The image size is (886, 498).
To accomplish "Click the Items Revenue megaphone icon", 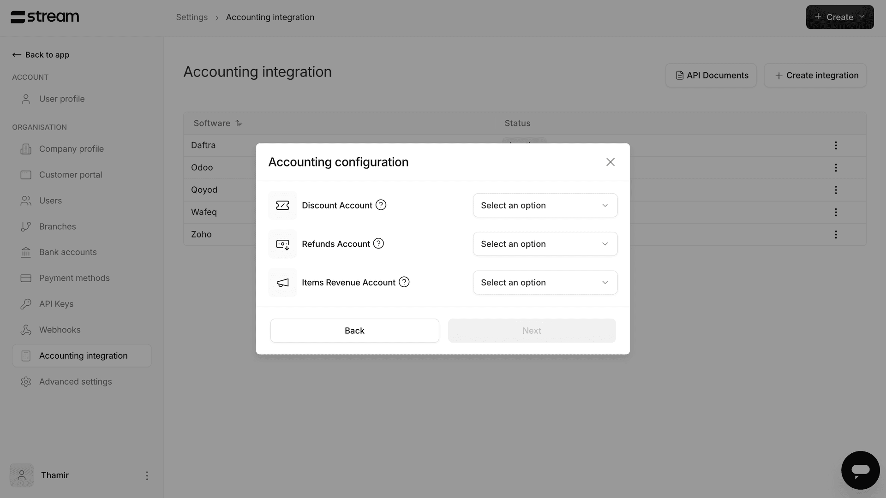I will point(282,283).
